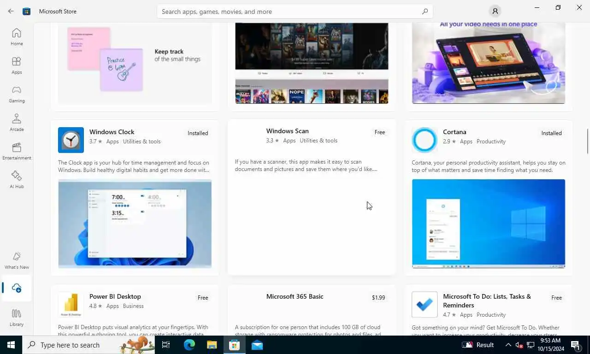Open the notification center icon
Image resolution: width=590 pixels, height=354 pixels.
click(x=575, y=345)
